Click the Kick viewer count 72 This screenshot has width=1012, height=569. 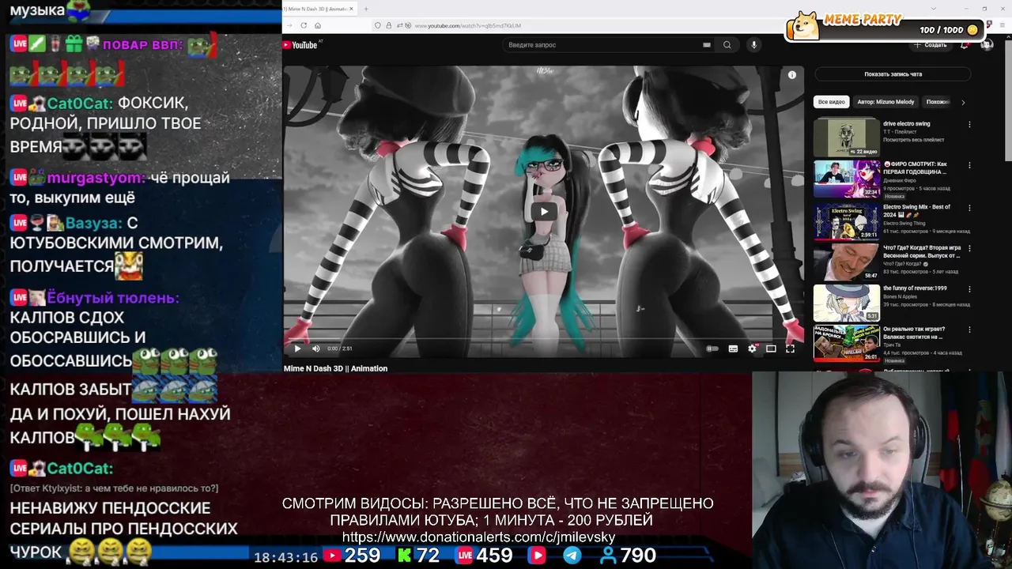click(428, 556)
